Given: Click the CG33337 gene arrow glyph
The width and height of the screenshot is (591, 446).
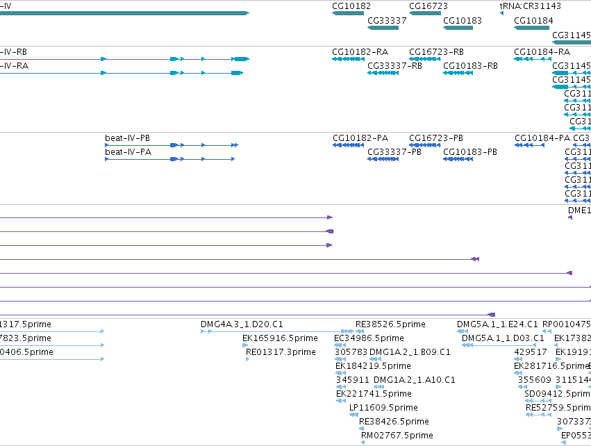Looking at the screenshot, I should point(383,28).
